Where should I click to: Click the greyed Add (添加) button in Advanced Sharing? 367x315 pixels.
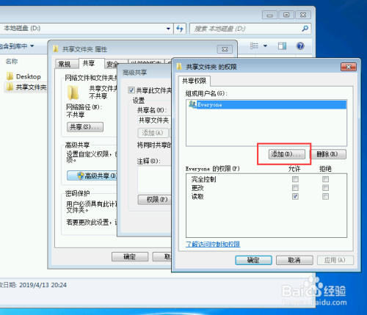point(153,133)
